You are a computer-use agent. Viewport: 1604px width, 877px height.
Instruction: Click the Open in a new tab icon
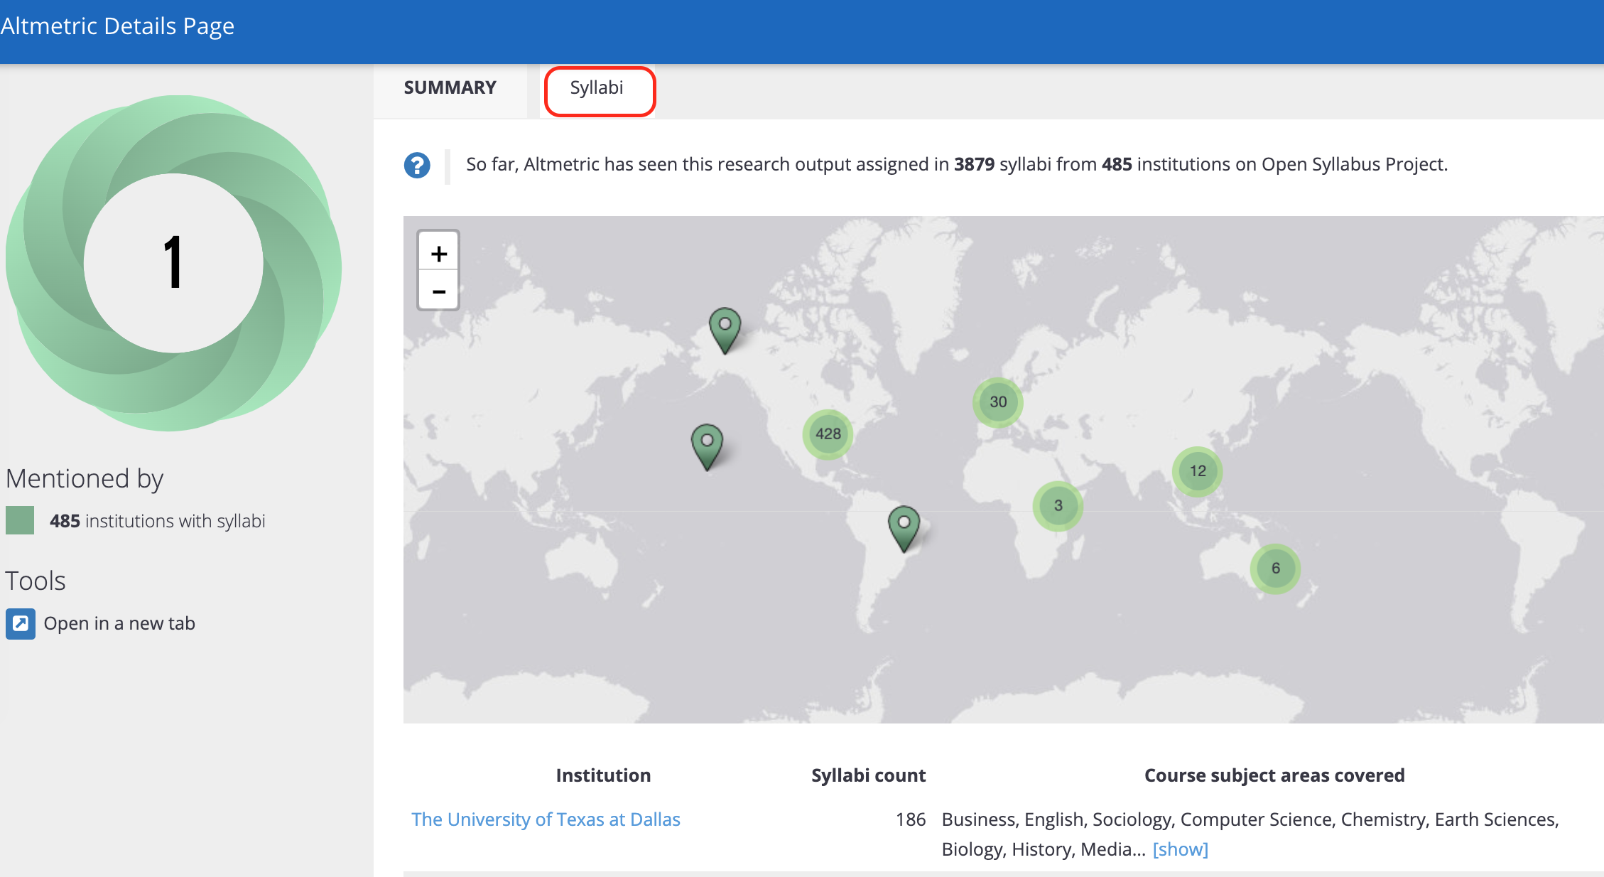click(21, 623)
